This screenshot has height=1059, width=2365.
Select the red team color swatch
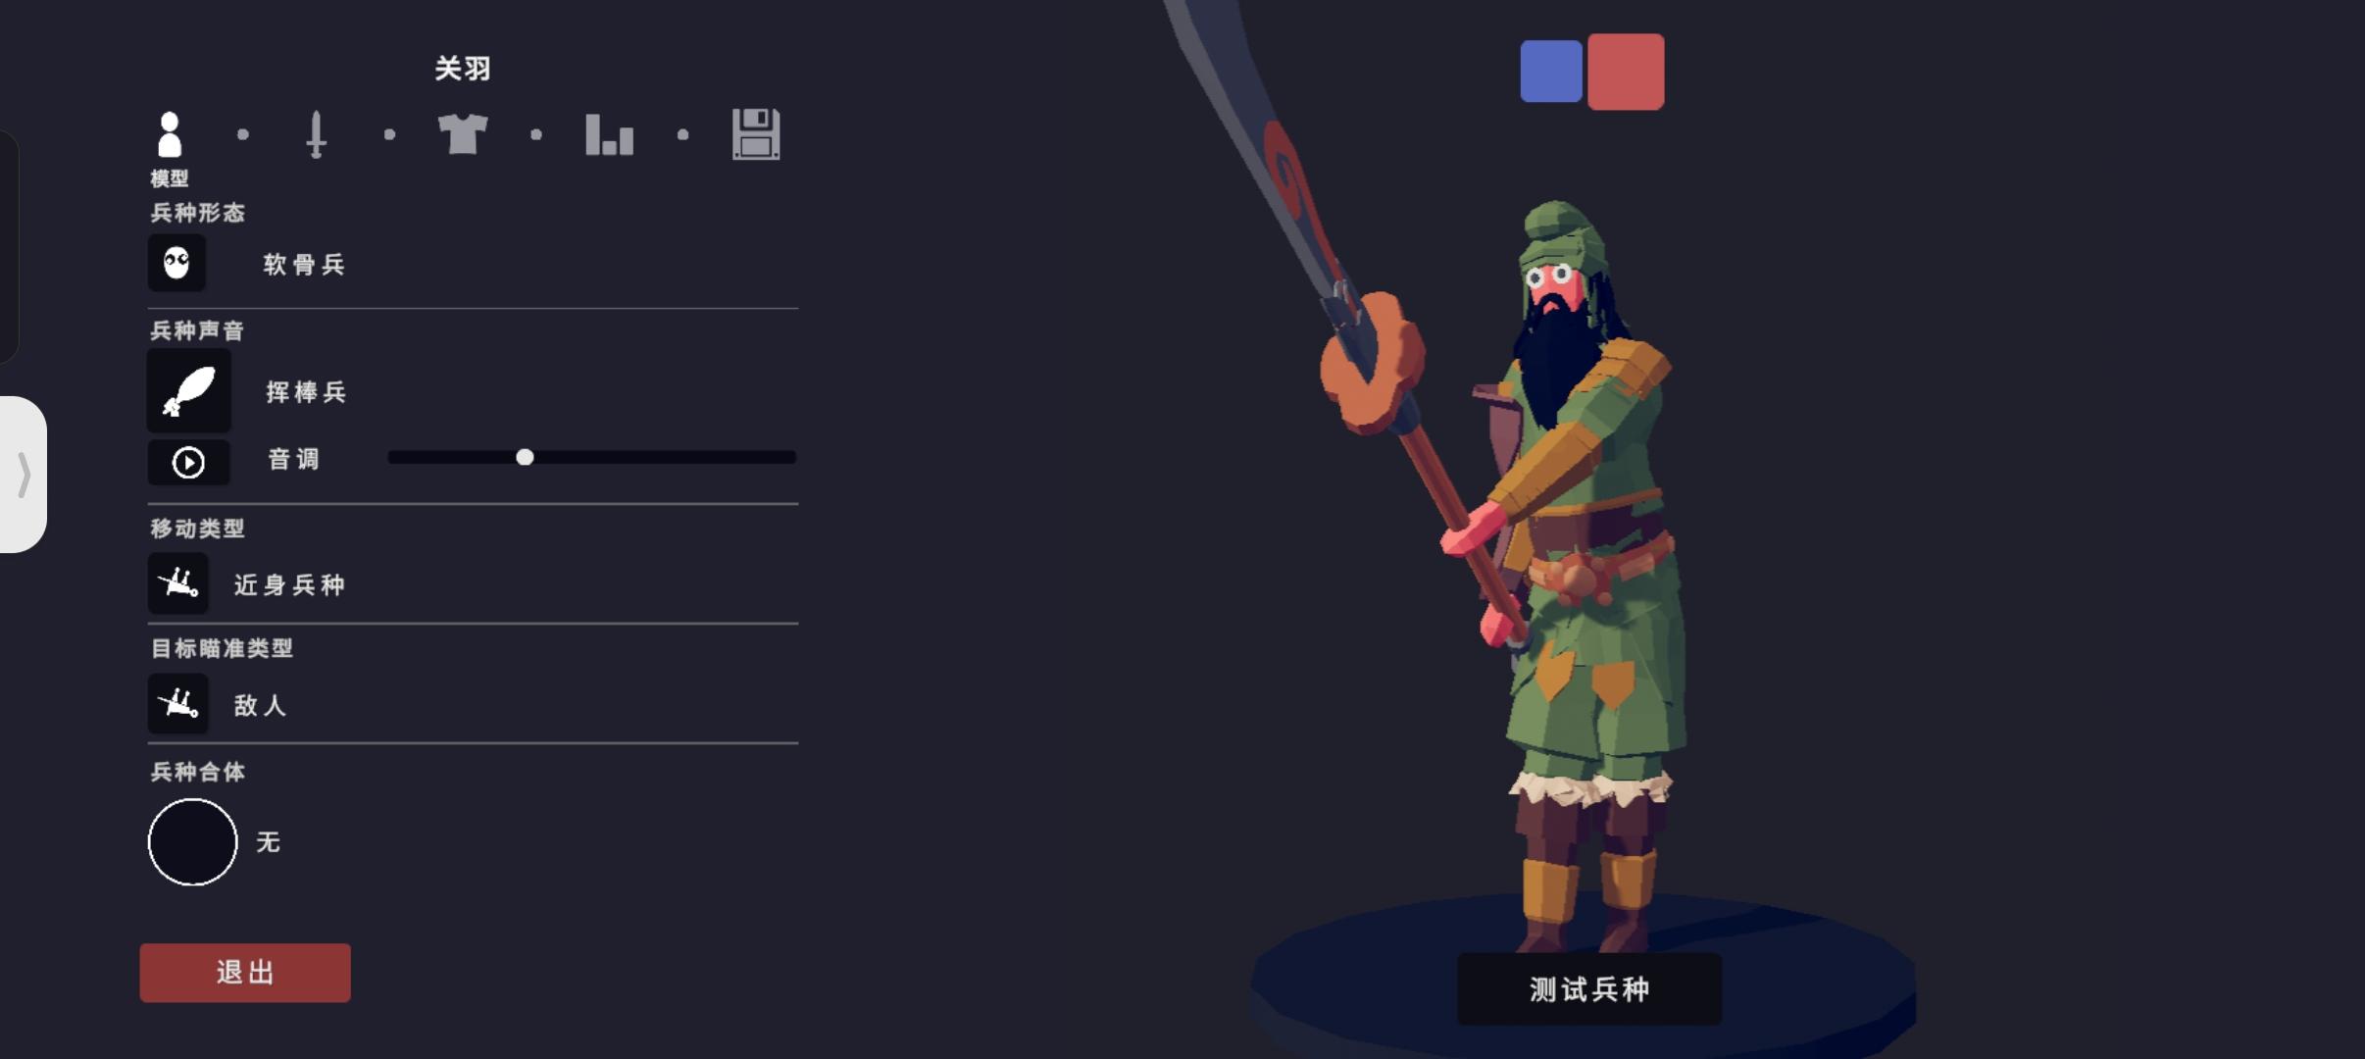pos(1626,72)
